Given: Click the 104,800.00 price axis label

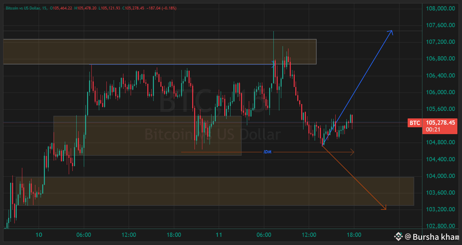Looking at the screenshot, I should [440, 142].
